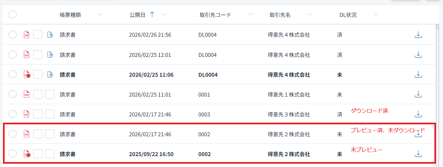
Task: Sort by the 公開日 column arrow
Action: tap(152, 15)
